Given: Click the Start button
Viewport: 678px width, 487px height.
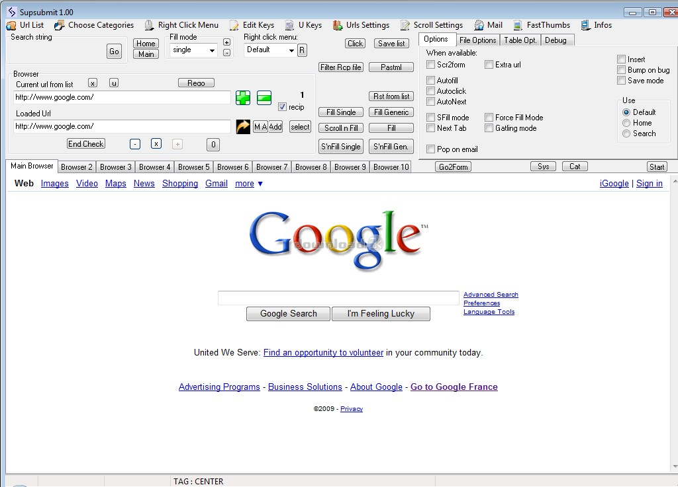Looking at the screenshot, I should (x=657, y=167).
